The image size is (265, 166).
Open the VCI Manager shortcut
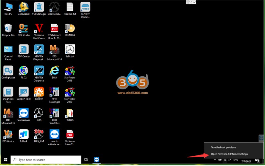click(39, 9)
